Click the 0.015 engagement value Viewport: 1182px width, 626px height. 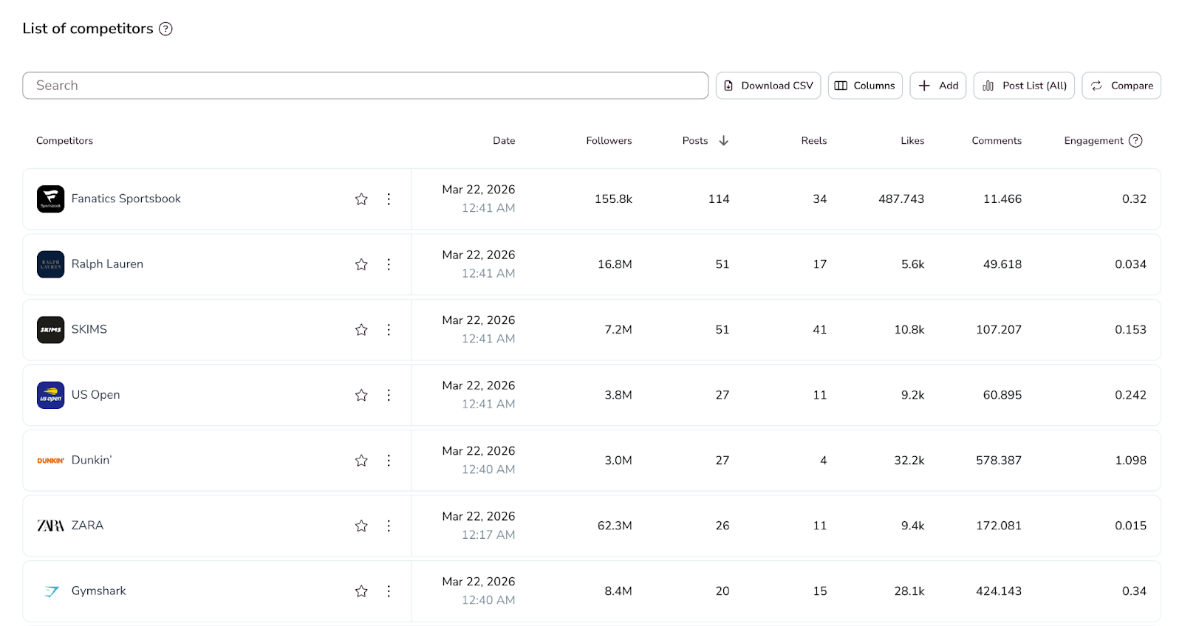1131,526
